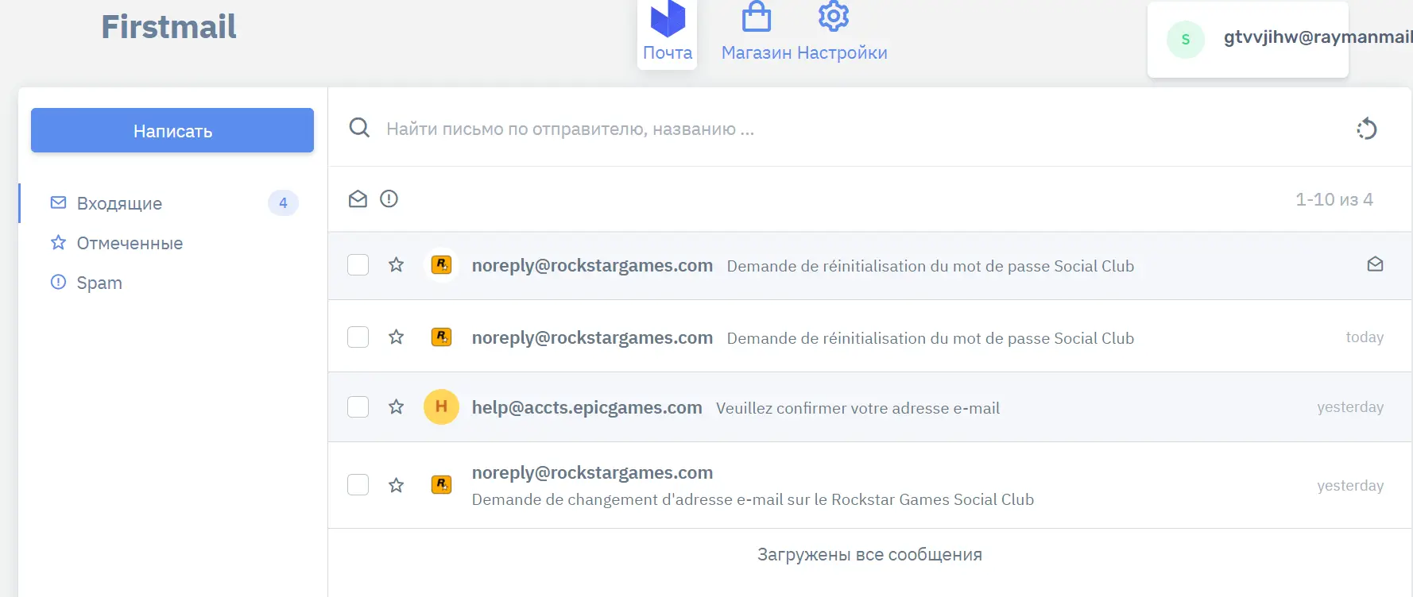Select the Epic Games email checkbox
The image size is (1413, 597).
(358, 407)
